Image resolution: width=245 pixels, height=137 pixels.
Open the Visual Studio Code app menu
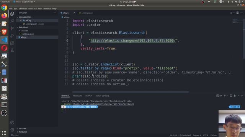tap(24, 2)
